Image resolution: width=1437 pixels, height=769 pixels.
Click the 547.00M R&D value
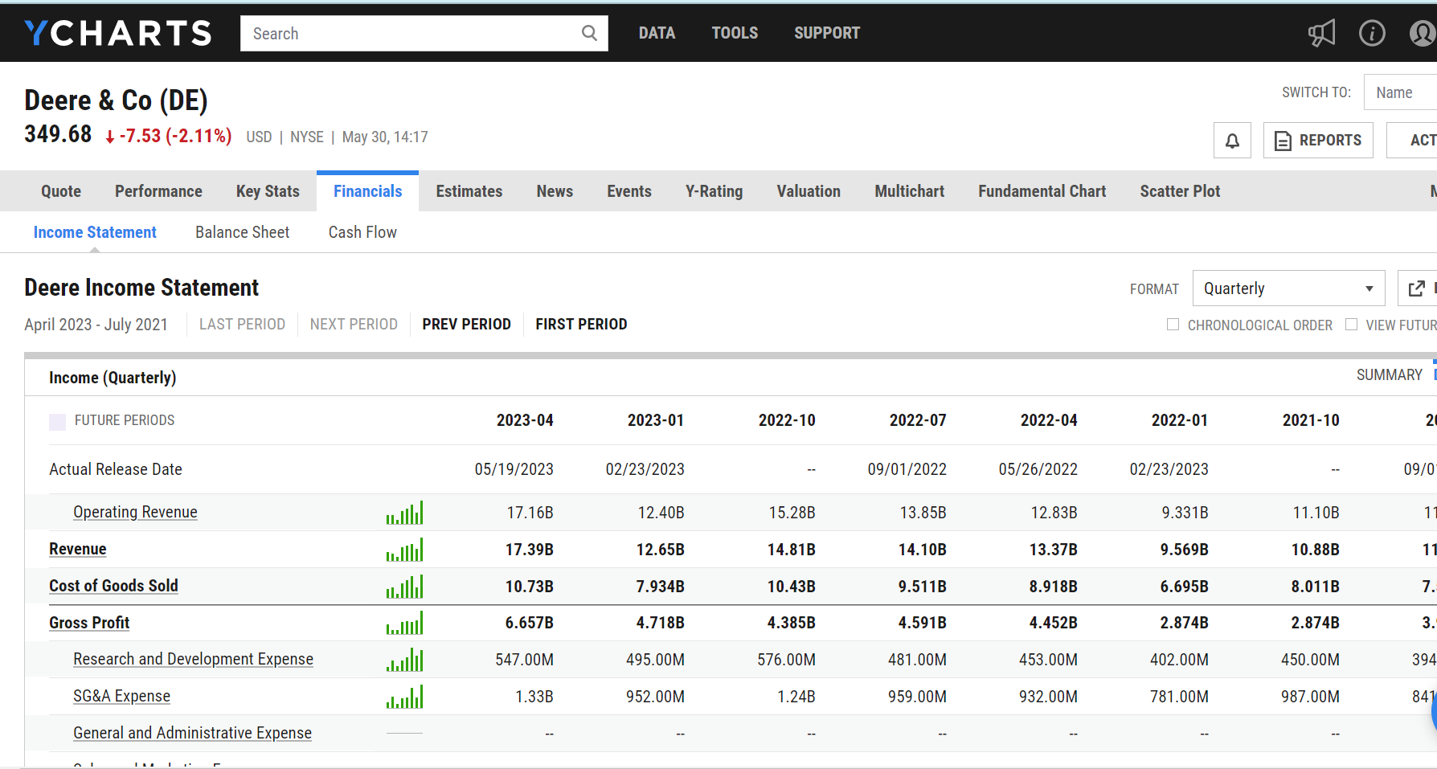(524, 661)
